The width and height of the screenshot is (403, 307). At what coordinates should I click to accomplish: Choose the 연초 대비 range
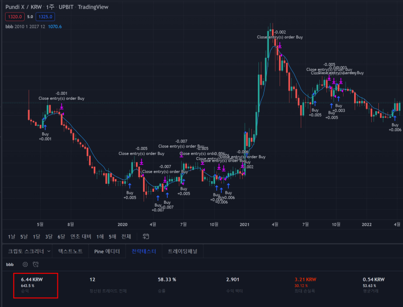tap(81, 237)
